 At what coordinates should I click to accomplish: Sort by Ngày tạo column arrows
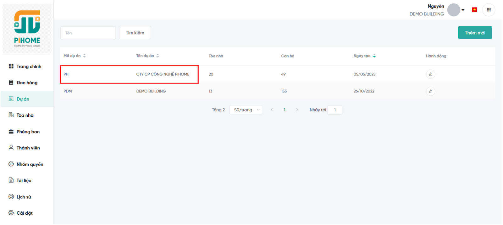coord(374,56)
